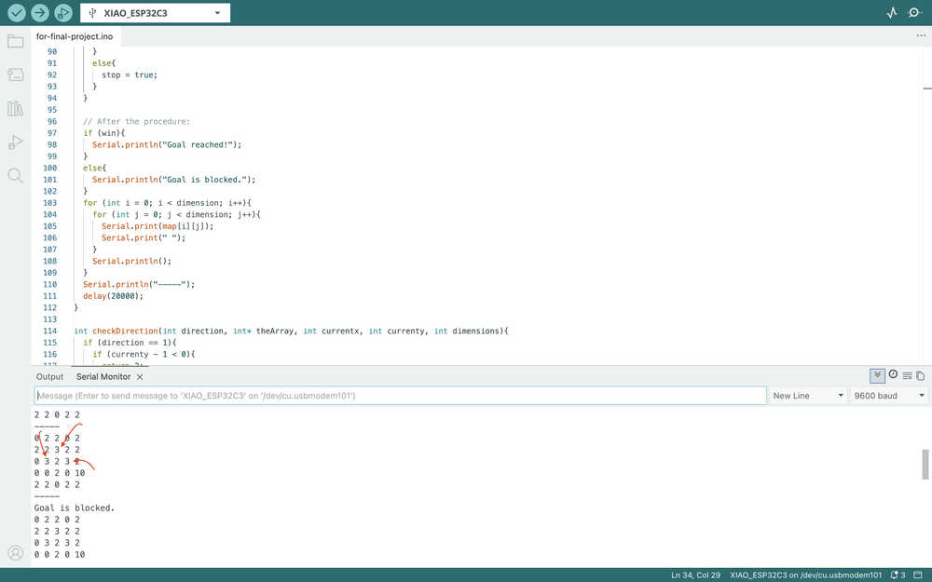Screen dimensions: 932x582
Task: Toggle the bottom panel from the status bar
Action: (x=918, y=575)
